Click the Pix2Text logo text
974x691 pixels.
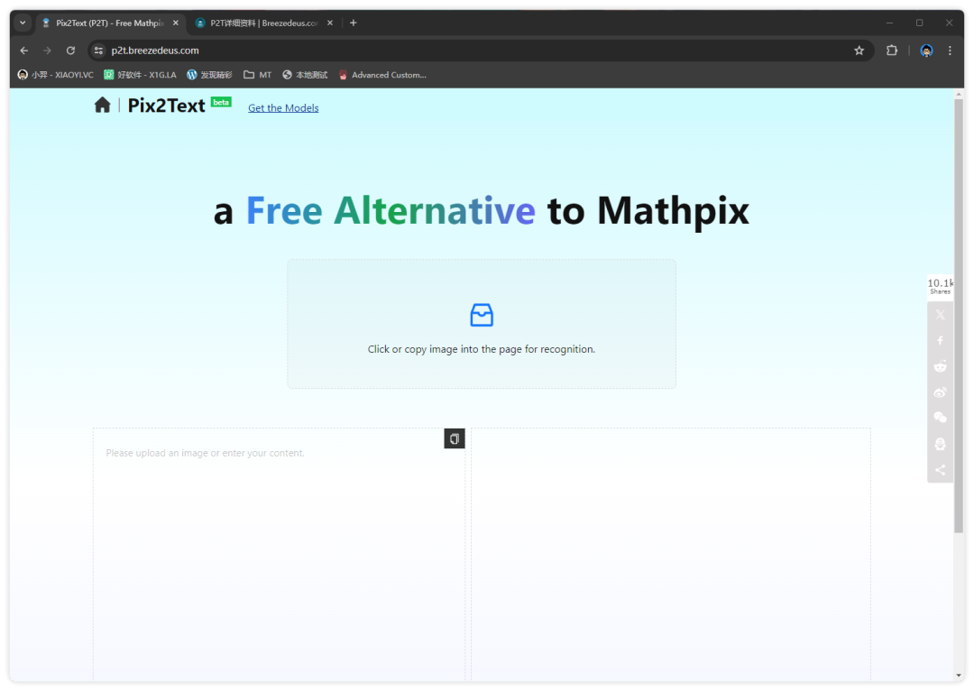point(166,106)
